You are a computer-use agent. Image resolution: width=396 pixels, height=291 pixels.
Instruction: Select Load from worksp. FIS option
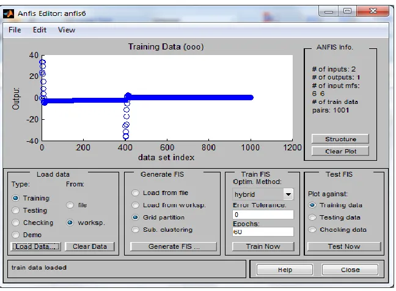pyautogui.click(x=136, y=205)
